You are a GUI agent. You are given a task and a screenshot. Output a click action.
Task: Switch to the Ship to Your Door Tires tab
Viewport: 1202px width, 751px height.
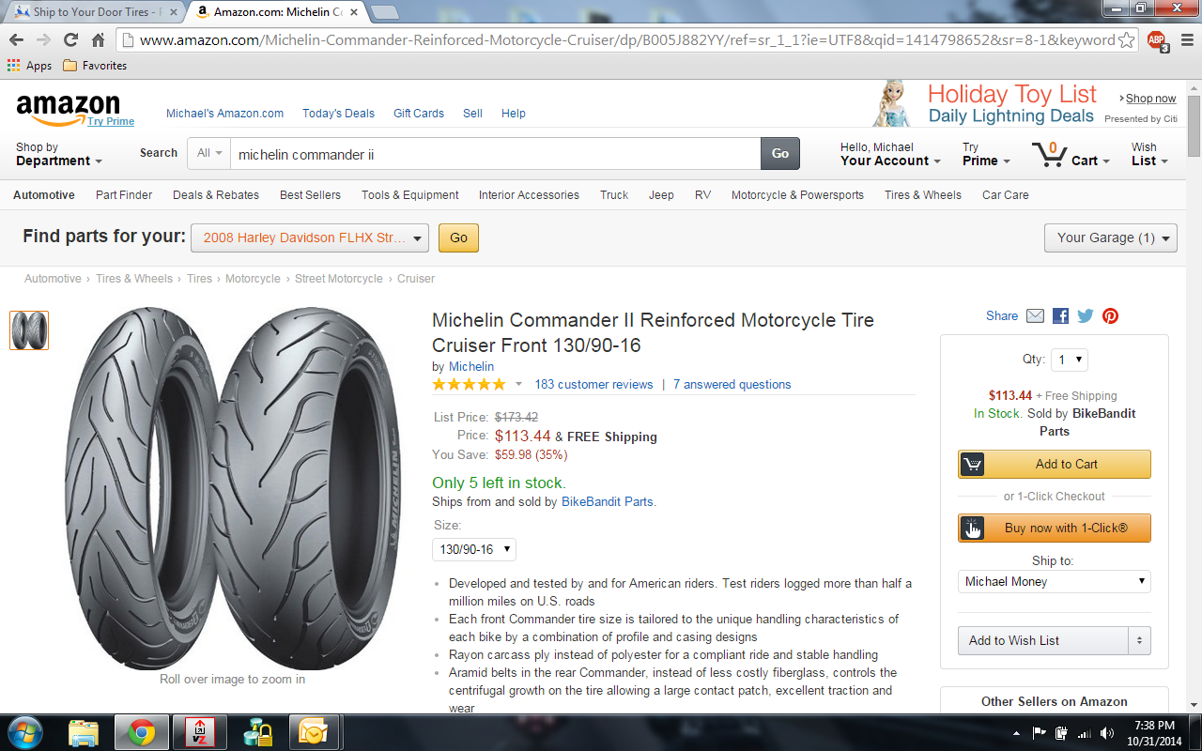[x=94, y=12]
